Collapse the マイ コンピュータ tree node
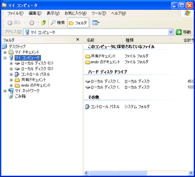Image resolution: width=195 pixels, height=177 pixels. [5, 58]
